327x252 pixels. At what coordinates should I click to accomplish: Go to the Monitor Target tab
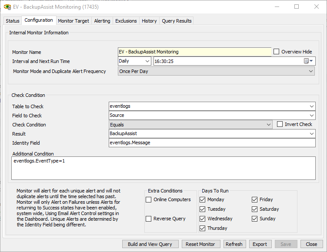pos(73,21)
